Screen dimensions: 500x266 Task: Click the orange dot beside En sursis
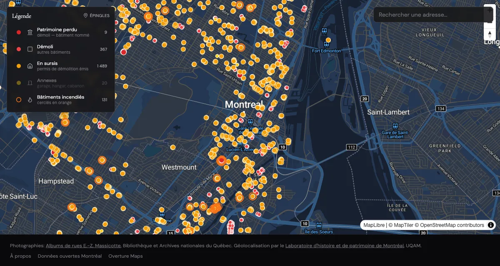click(18, 66)
